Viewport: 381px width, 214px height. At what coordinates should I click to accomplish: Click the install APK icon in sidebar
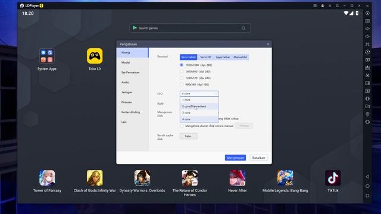point(367,67)
